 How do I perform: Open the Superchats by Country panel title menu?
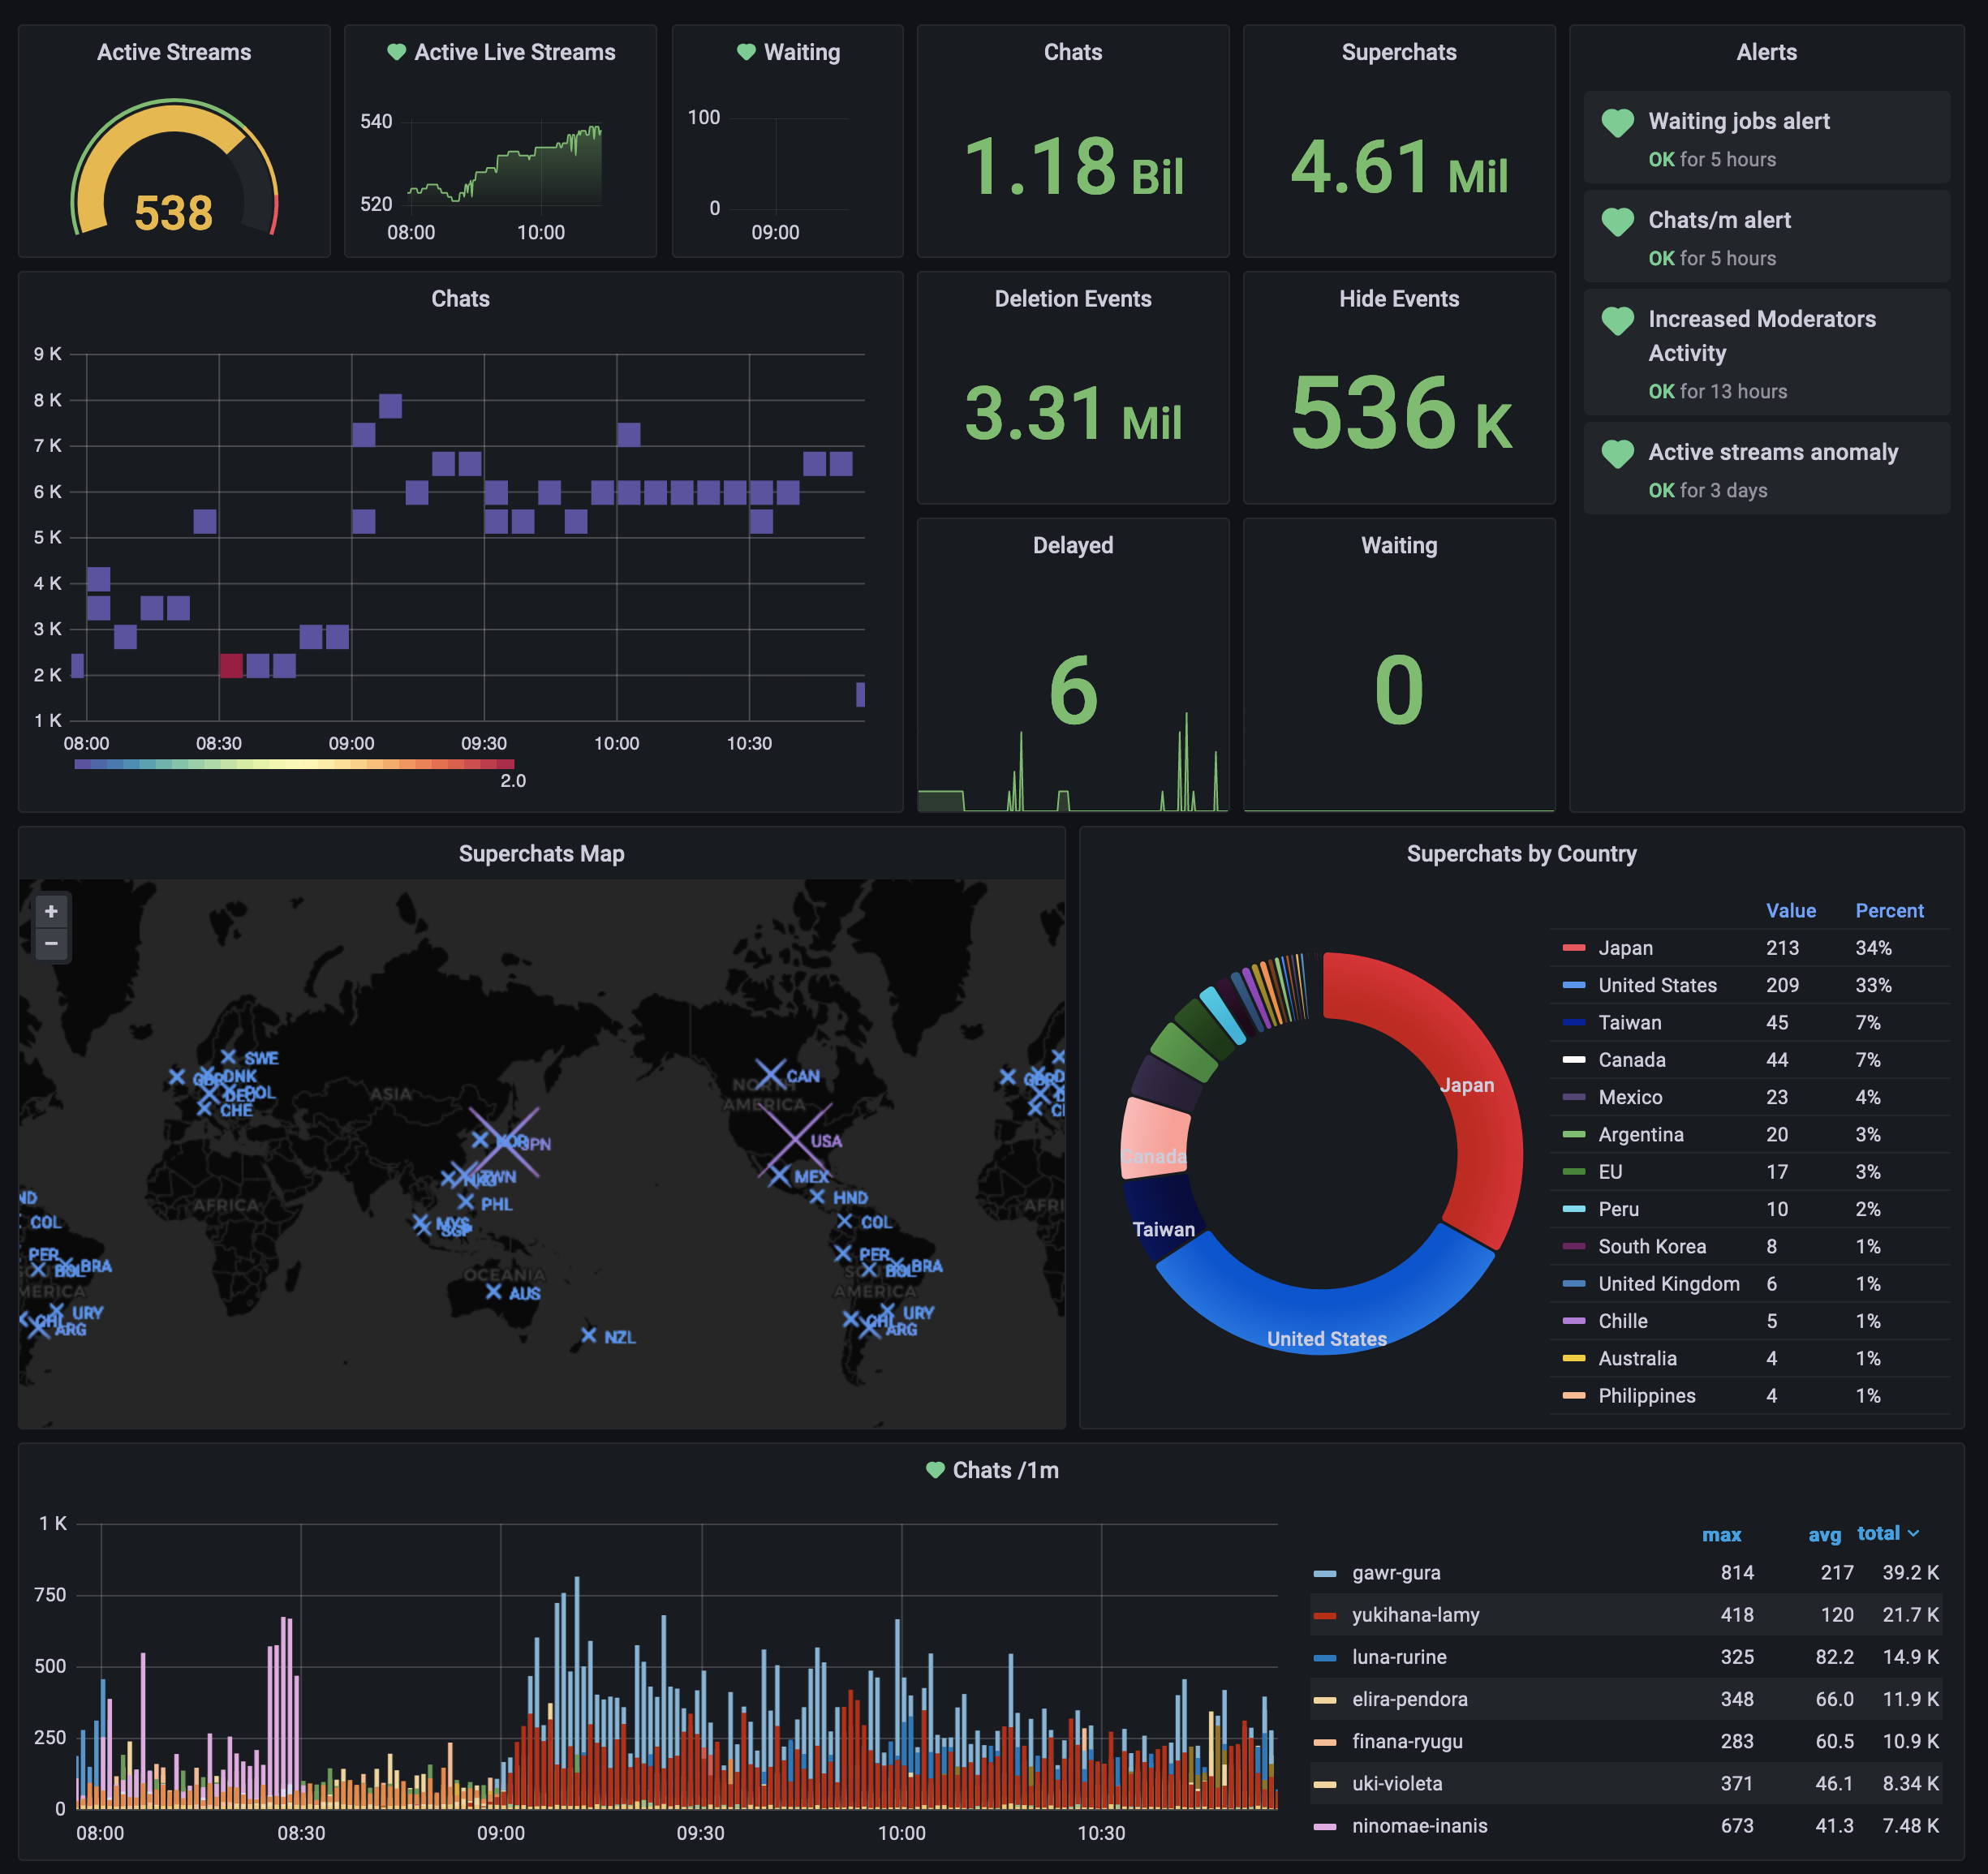pyautogui.click(x=1521, y=854)
